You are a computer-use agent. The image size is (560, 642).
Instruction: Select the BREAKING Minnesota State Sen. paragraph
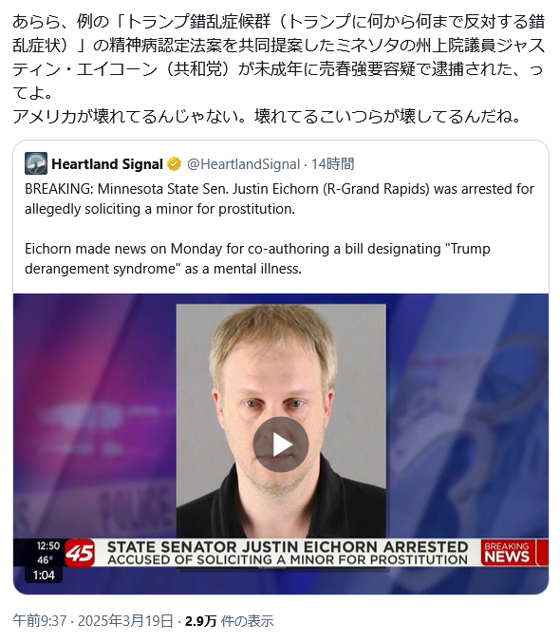pyautogui.click(x=279, y=198)
